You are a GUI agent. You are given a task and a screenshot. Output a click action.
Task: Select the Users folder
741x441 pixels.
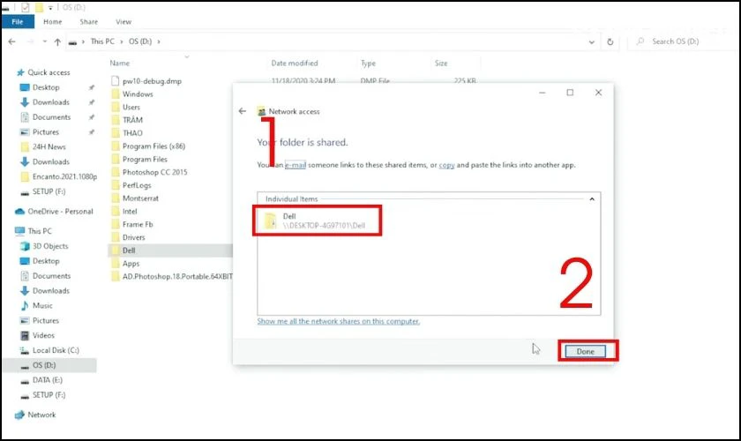[x=125, y=108]
